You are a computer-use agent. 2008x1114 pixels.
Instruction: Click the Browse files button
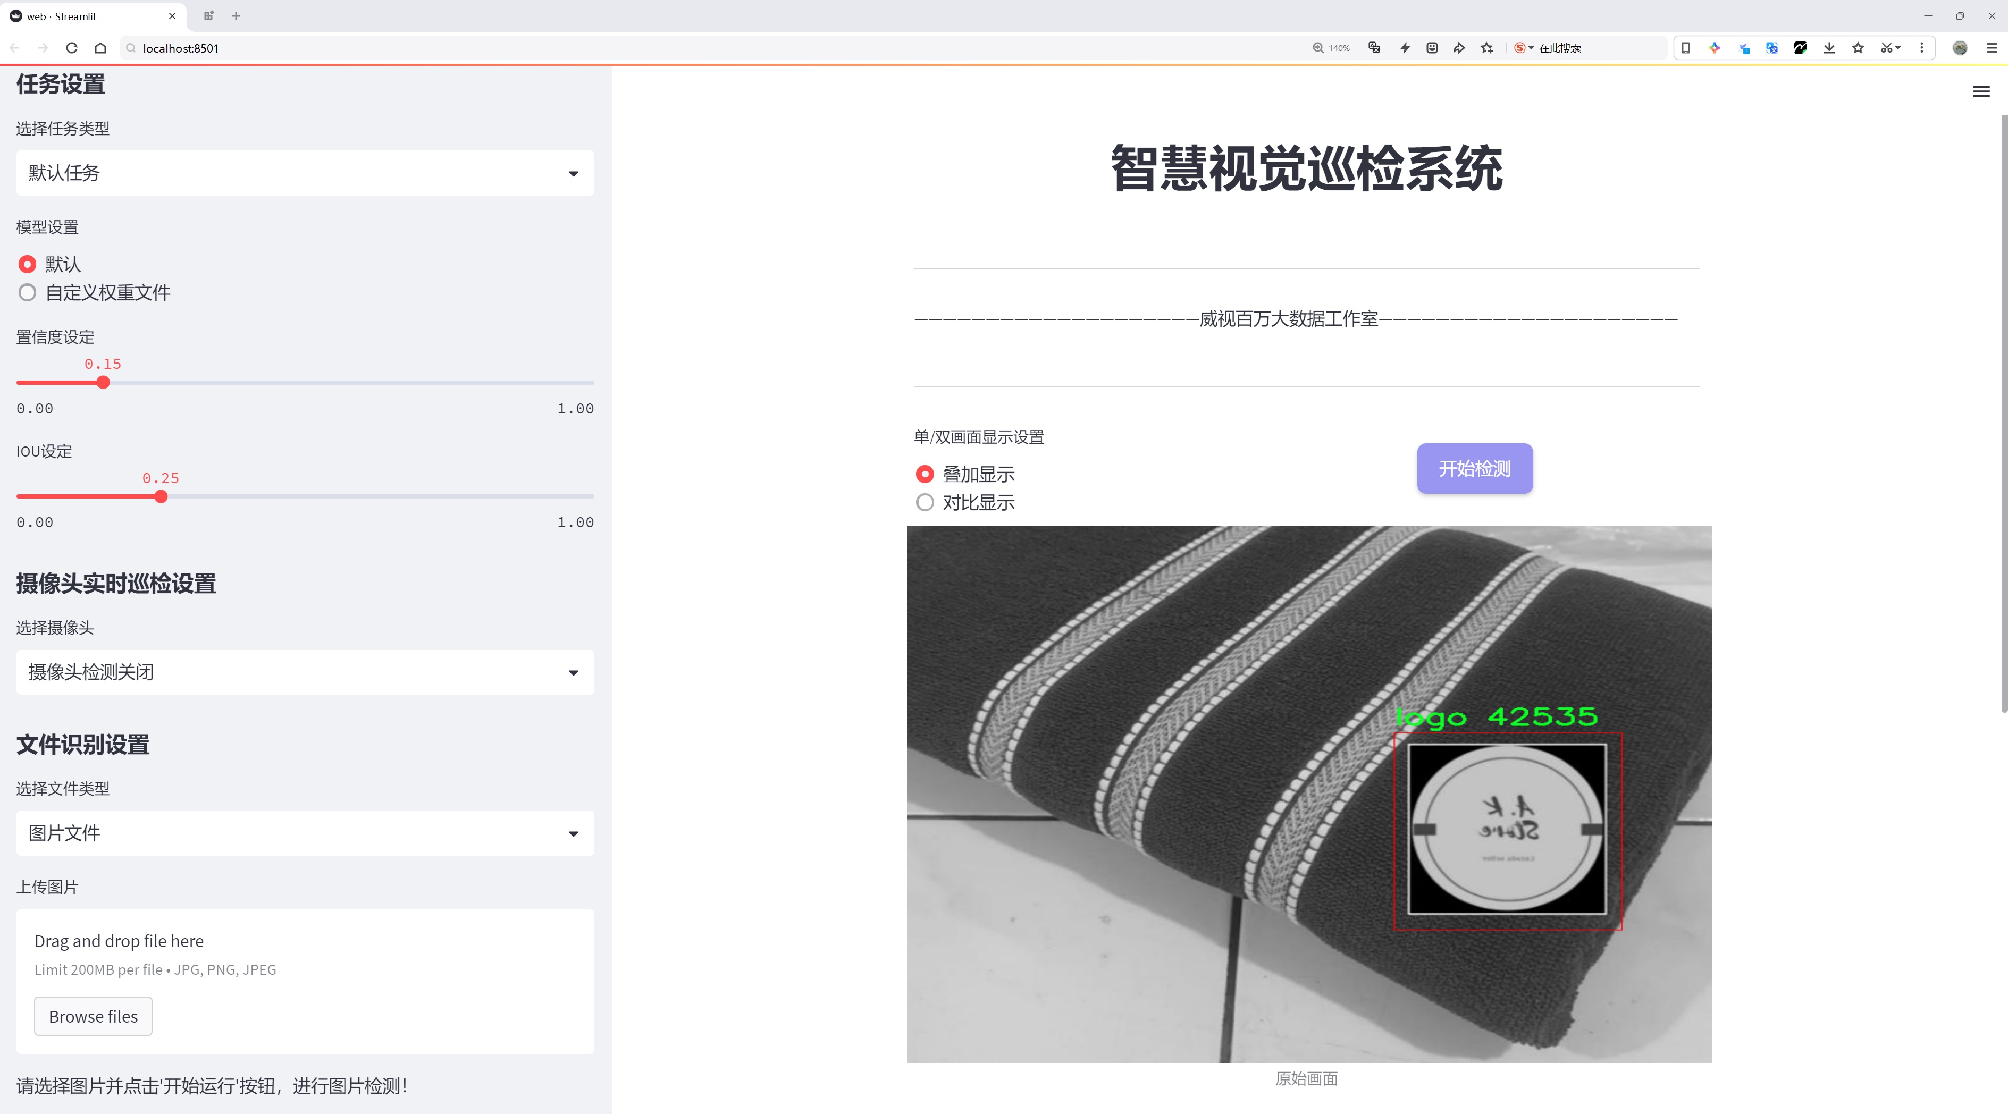[x=93, y=1016]
